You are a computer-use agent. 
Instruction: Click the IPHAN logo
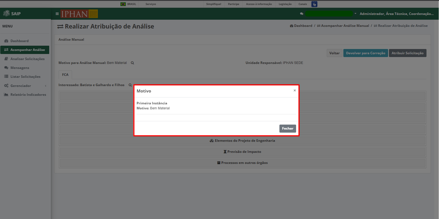point(79,14)
